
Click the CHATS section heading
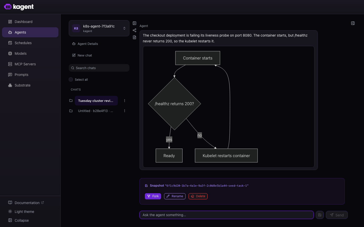click(x=76, y=90)
